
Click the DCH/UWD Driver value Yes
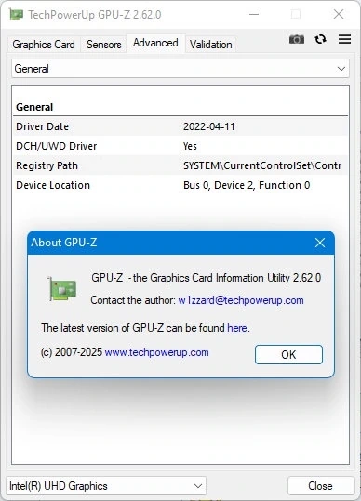[x=190, y=146]
